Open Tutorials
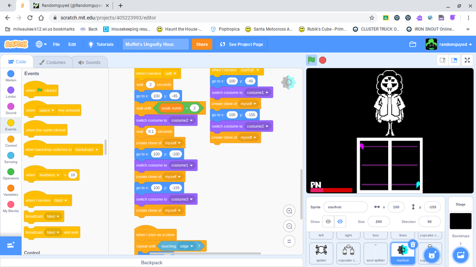This screenshot has height=267, width=476. point(101,44)
